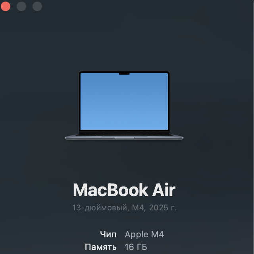Image resolution: width=254 pixels, height=254 pixels.
Task: Click the 'Чип' label
Action: (108, 235)
